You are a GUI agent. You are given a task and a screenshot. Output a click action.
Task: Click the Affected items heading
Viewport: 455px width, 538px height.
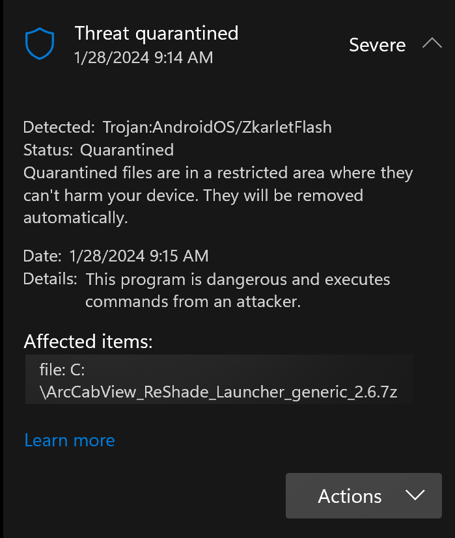pyautogui.click(x=88, y=342)
